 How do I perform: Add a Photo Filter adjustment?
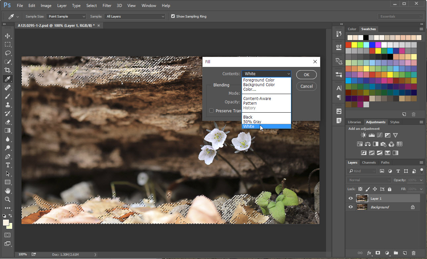[383, 144]
